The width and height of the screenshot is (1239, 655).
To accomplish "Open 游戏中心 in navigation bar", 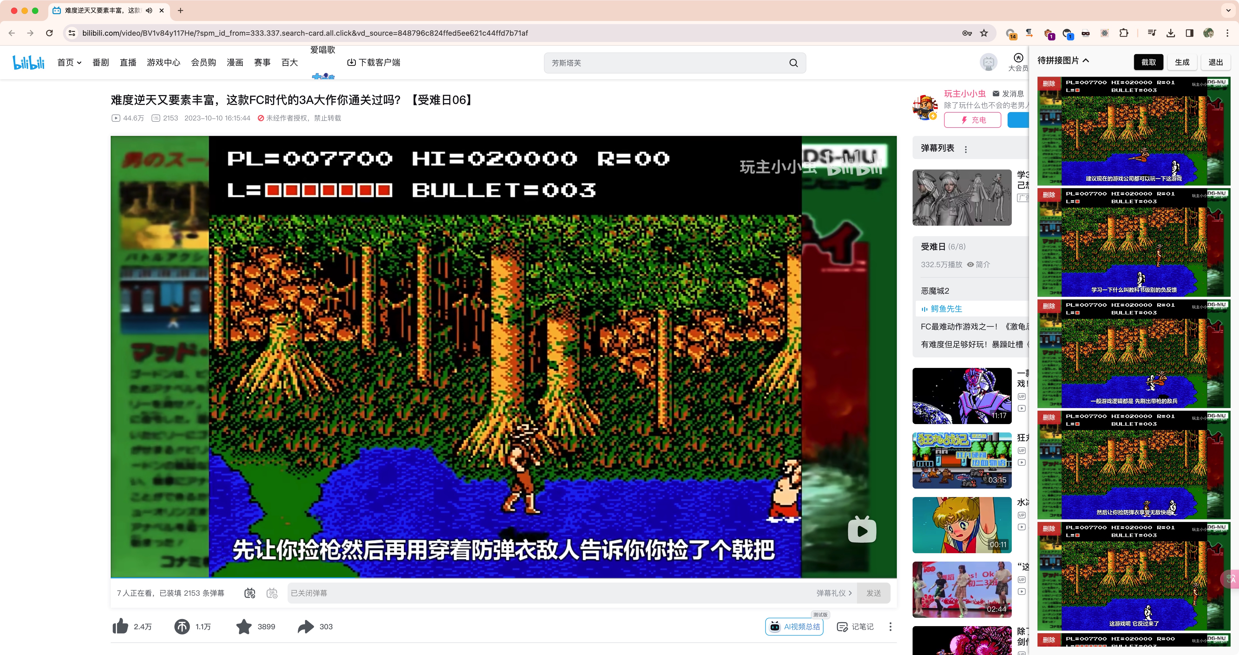I will click(x=163, y=62).
